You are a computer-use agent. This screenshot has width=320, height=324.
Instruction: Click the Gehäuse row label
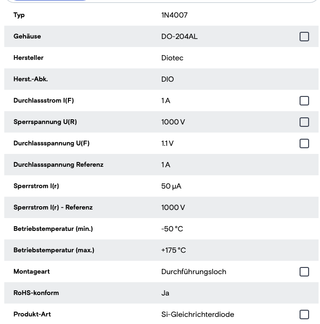27,37
